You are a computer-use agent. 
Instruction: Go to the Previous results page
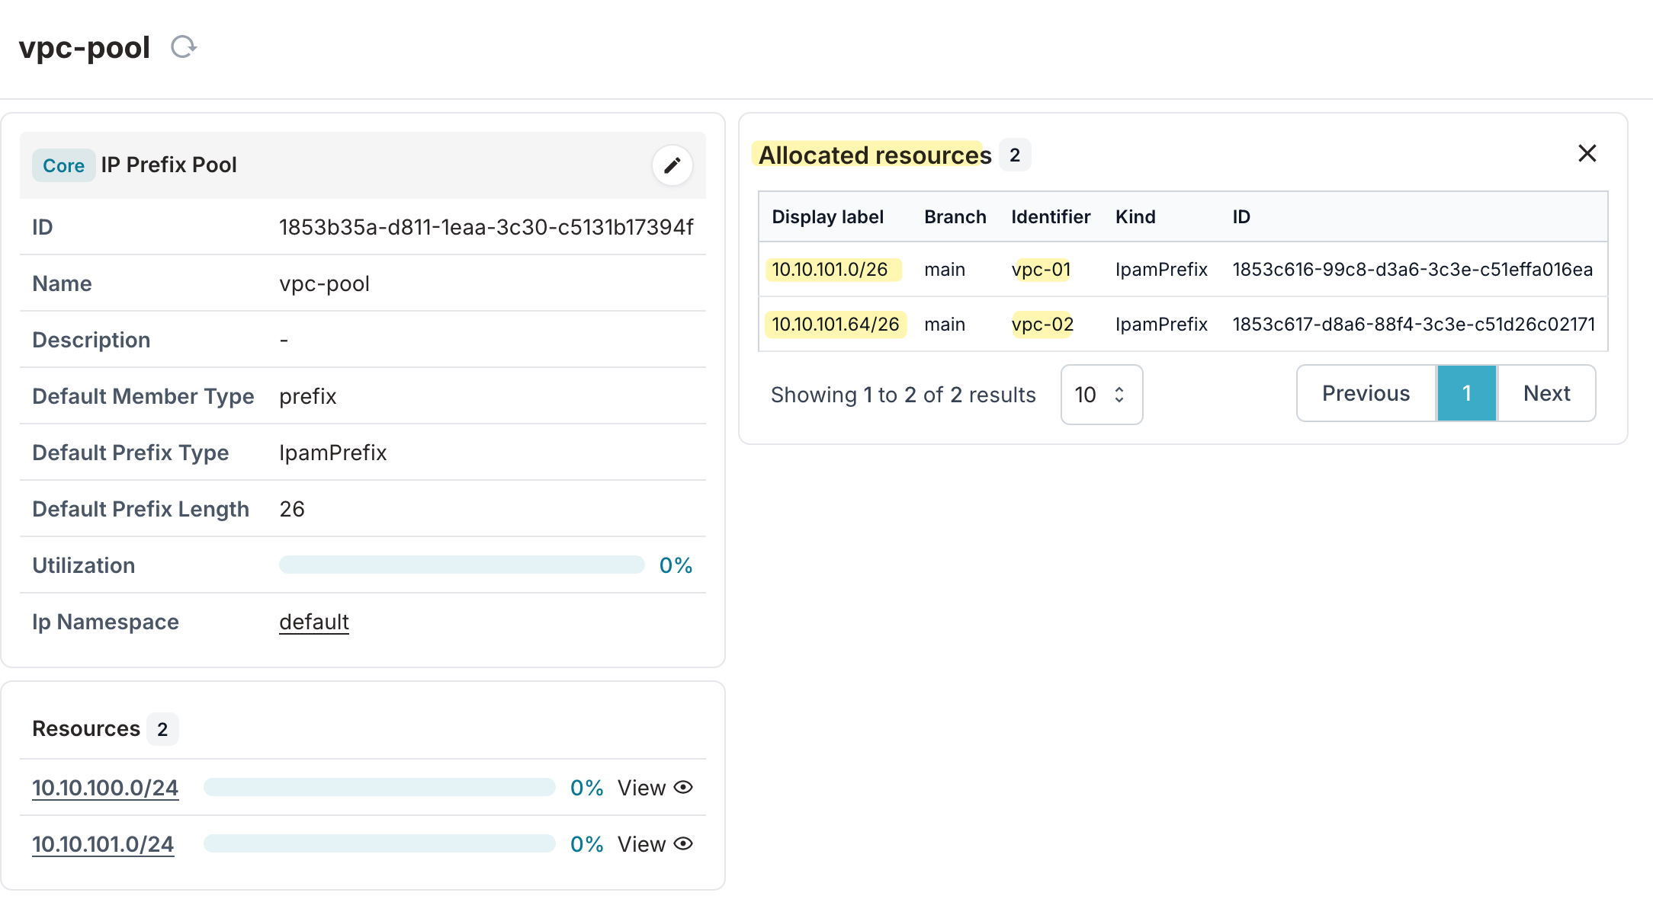1366,393
